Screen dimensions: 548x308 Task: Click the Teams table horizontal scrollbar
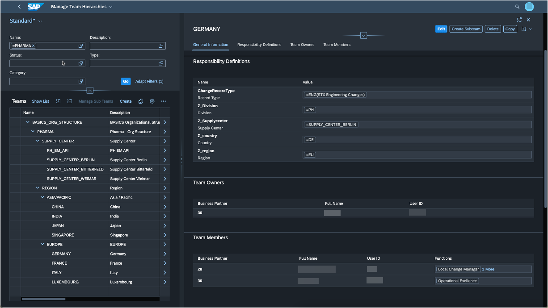tap(43, 299)
